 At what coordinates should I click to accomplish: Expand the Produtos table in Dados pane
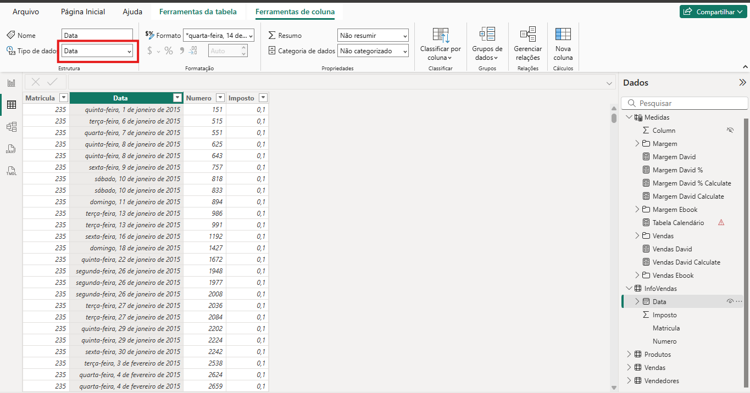[629, 355]
